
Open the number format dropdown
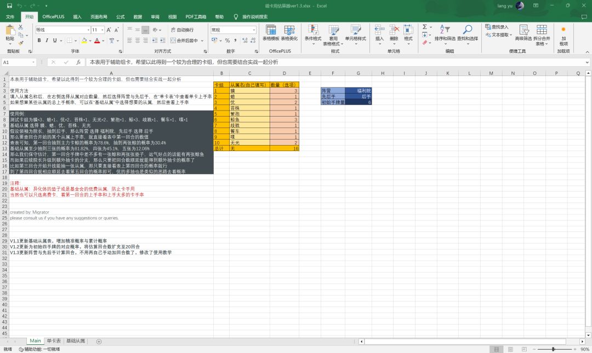[254, 30]
